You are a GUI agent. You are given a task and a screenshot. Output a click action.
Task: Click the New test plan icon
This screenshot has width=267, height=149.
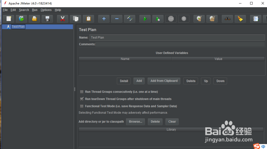[x=9, y=19]
